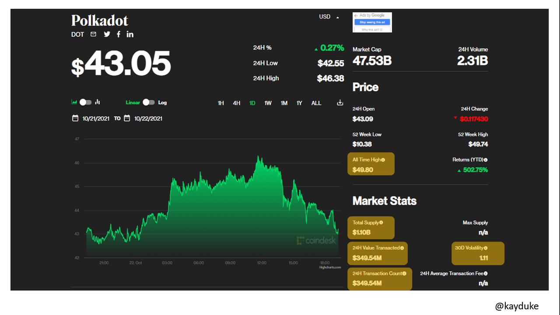Show info for 30D Volatility
This screenshot has height=315, width=560.
(x=486, y=248)
